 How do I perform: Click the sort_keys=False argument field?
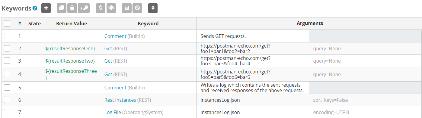click(x=365, y=100)
